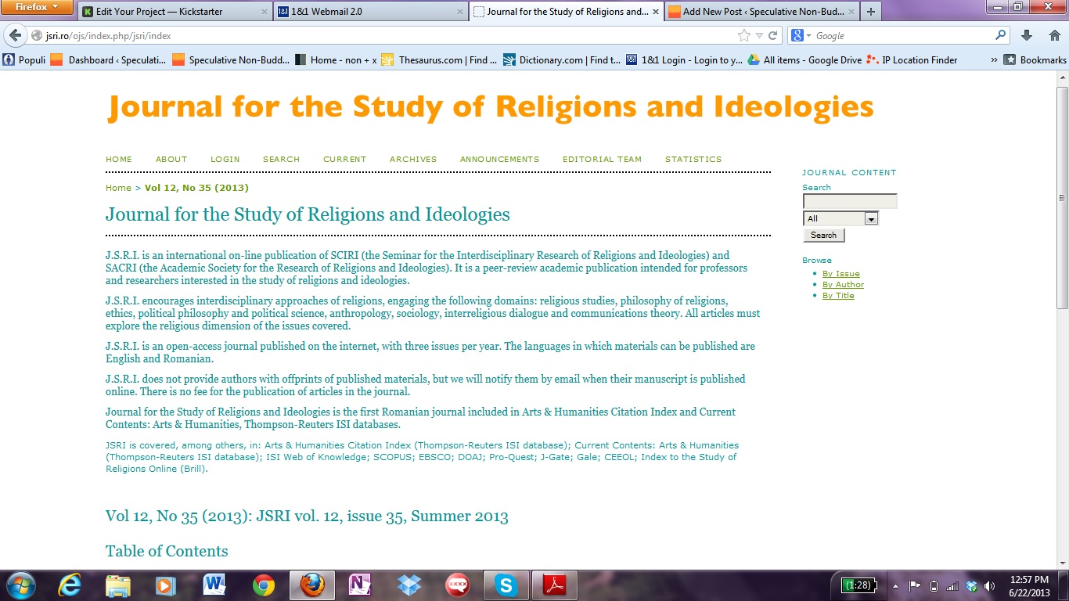This screenshot has width=1069, height=601.
Task: Open the ARCHIVES navigation menu item
Action: coord(413,160)
